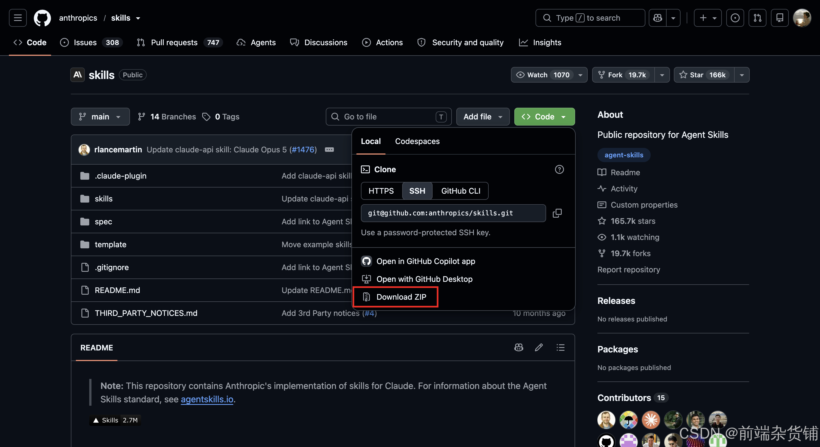View the 14 Branches list
The height and width of the screenshot is (447, 820).
pos(167,117)
